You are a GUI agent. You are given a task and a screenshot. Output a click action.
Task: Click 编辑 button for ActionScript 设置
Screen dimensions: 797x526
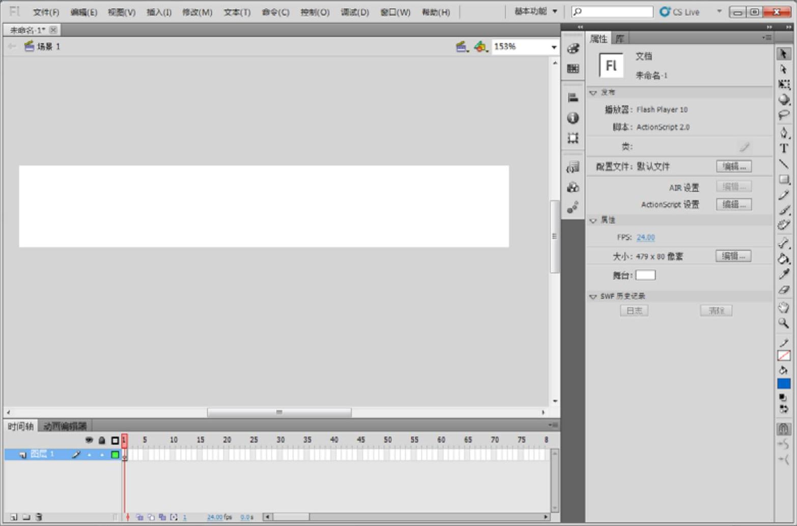pyautogui.click(x=733, y=204)
